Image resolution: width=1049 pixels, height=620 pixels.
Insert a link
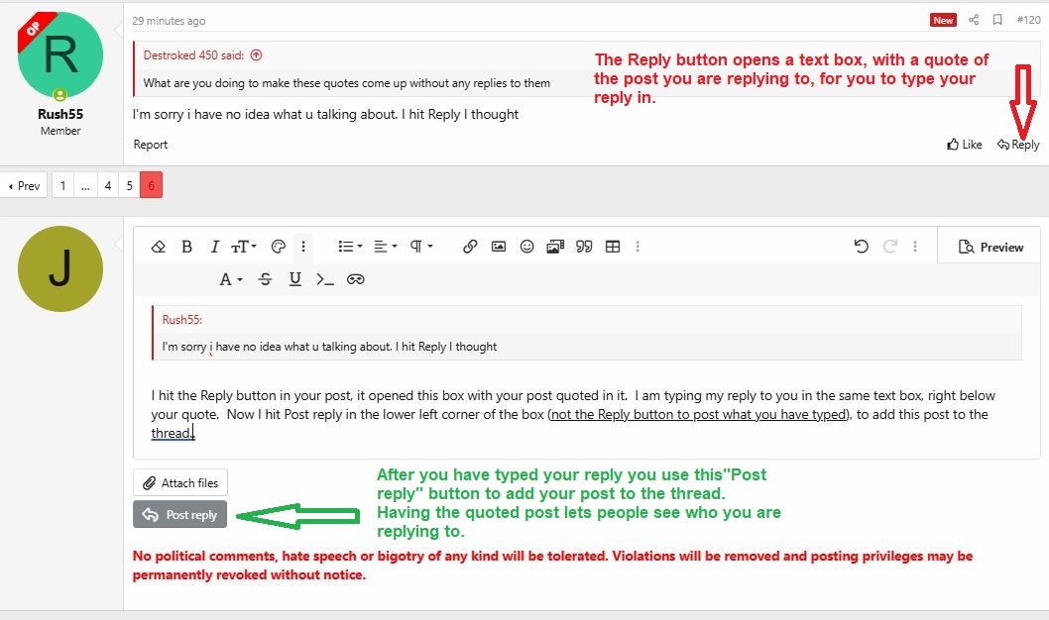470,247
